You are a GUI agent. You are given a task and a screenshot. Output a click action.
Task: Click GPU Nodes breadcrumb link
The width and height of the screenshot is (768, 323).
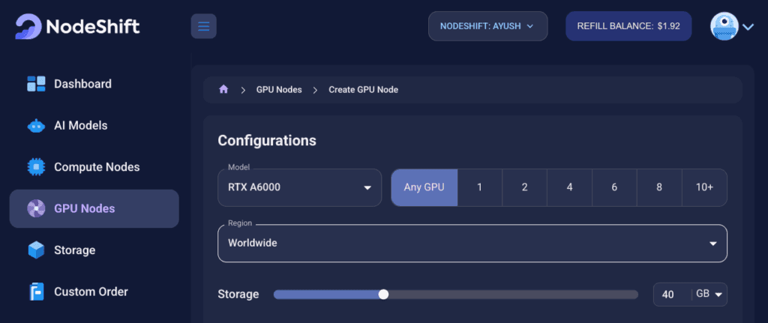click(x=279, y=90)
